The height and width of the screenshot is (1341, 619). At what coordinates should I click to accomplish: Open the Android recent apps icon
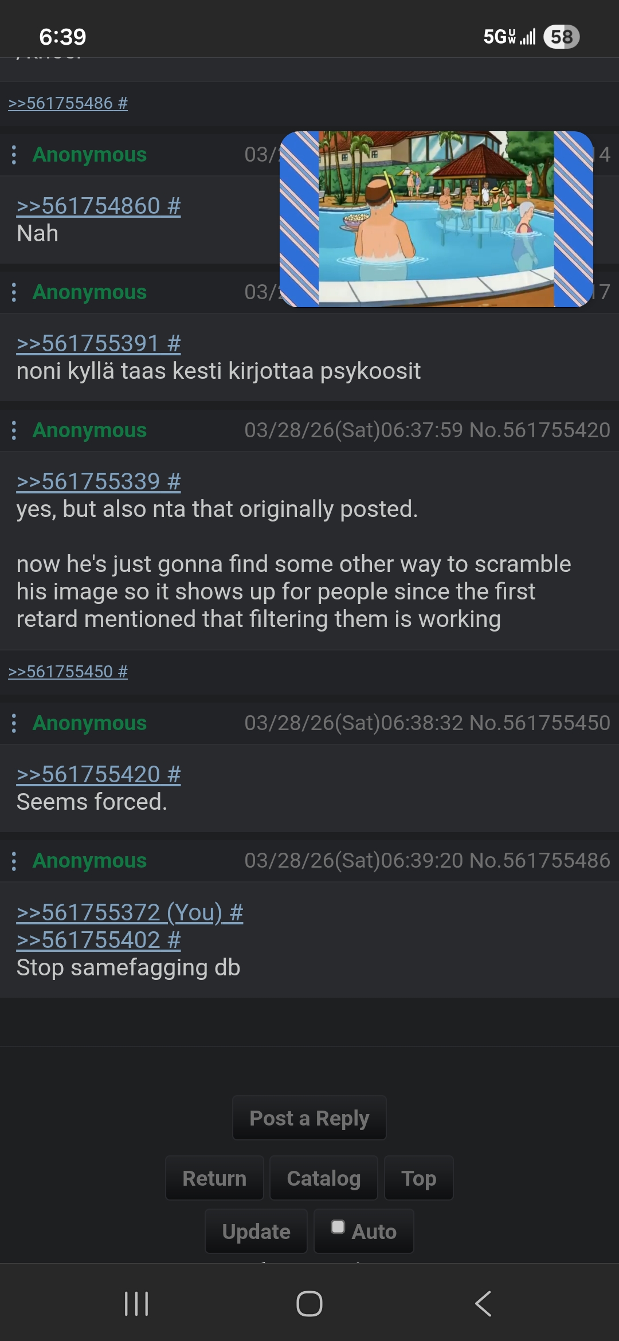[136, 1304]
